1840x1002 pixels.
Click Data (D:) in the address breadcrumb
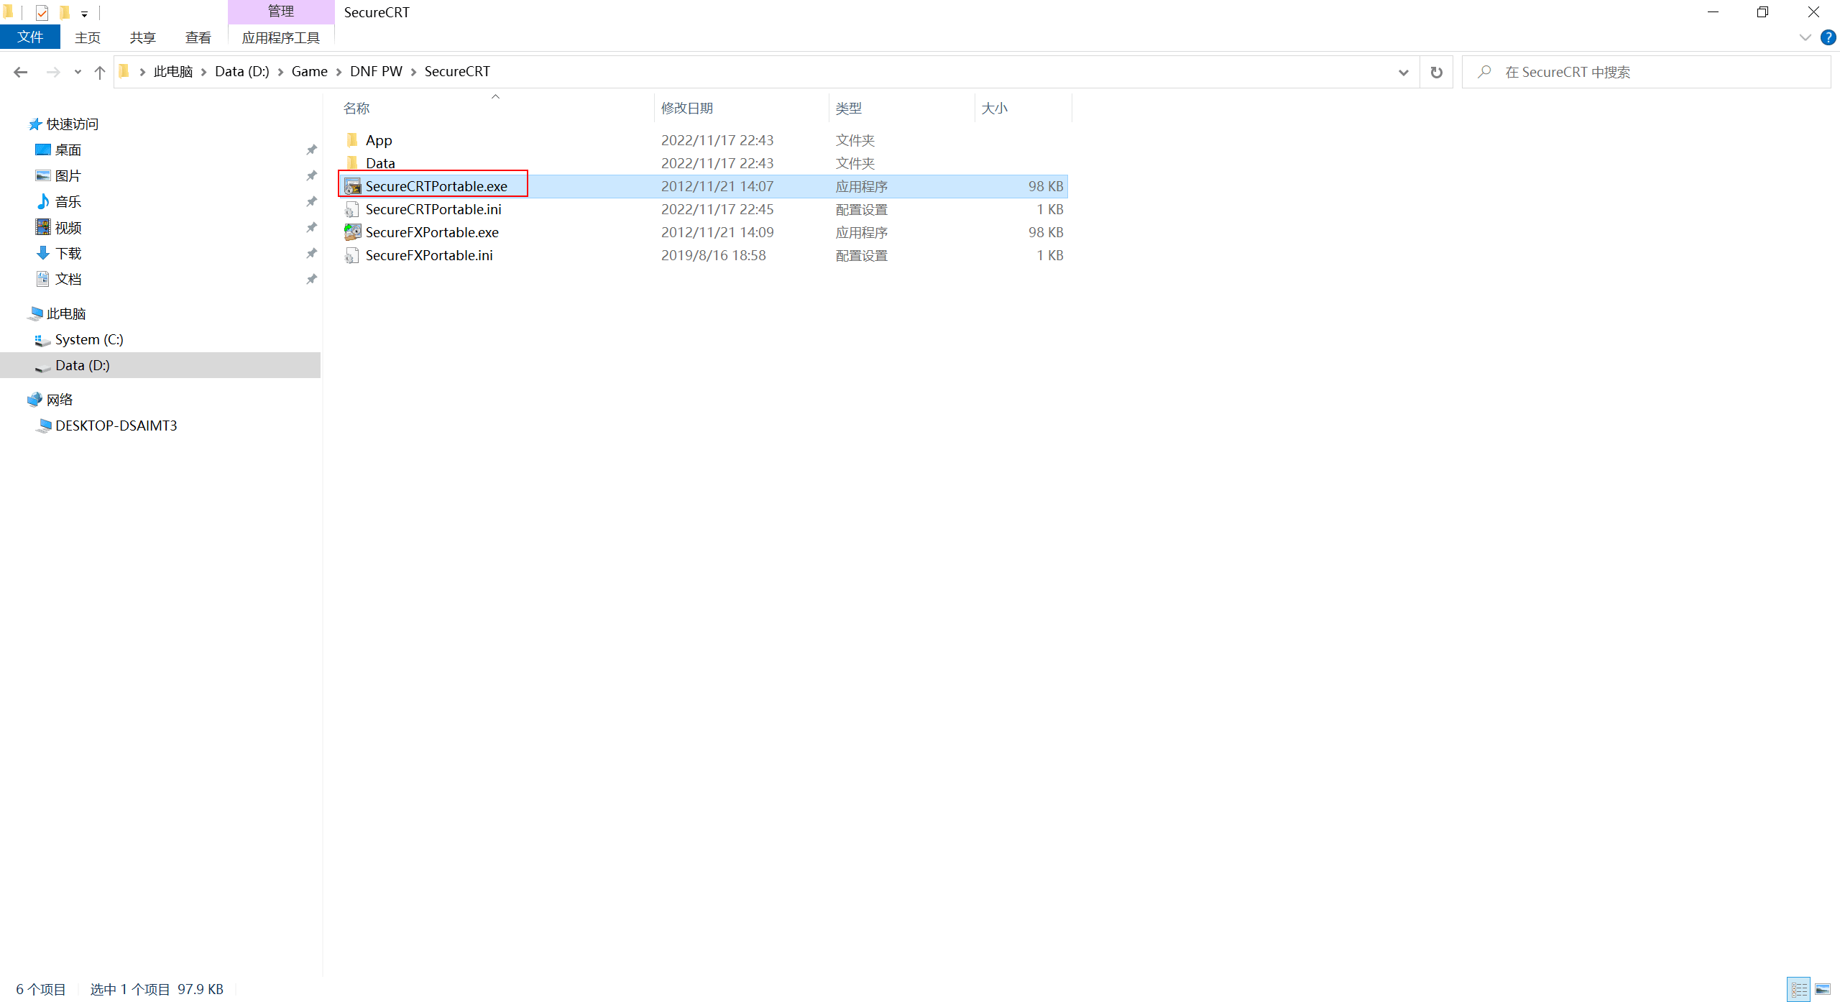[x=242, y=72]
